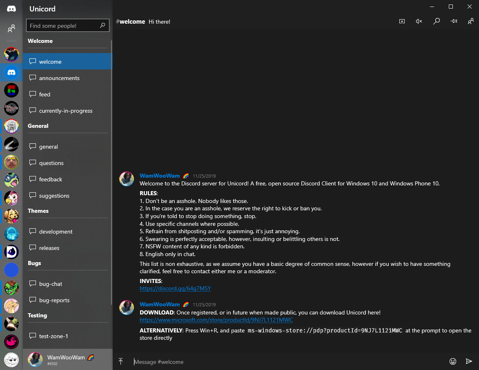This screenshot has width=479, height=370.
Task: Open the discord.gg invite link
Action: (x=175, y=288)
